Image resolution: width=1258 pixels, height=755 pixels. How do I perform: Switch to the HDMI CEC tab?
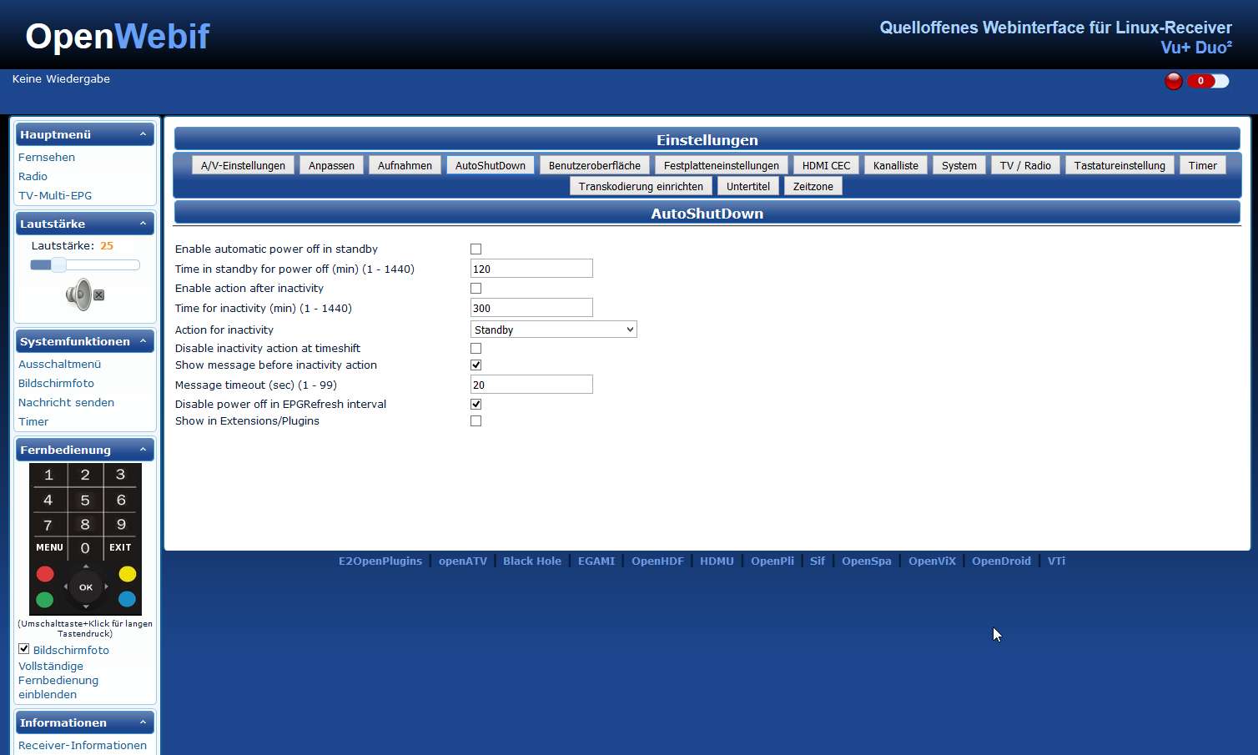tap(826, 165)
